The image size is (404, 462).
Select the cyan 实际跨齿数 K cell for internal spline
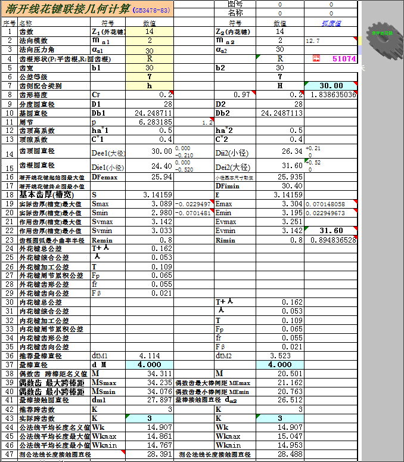pyautogui.click(x=279, y=418)
